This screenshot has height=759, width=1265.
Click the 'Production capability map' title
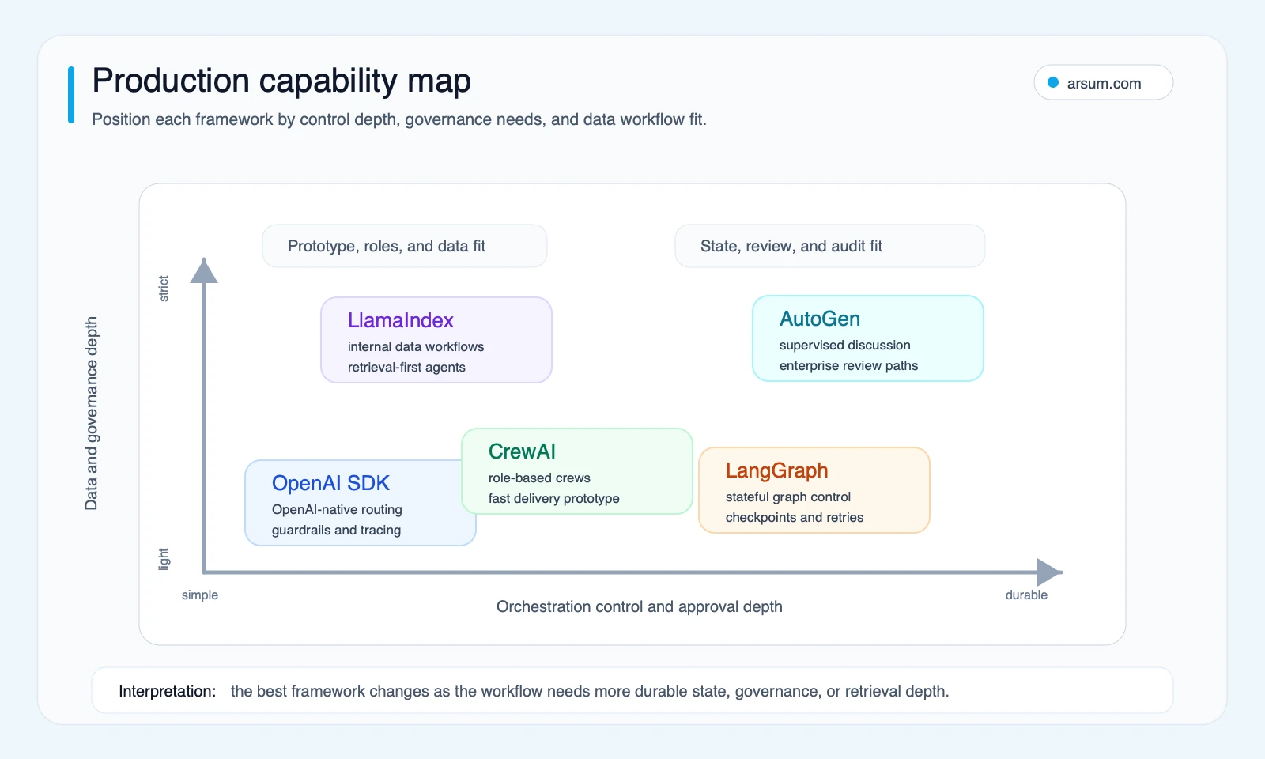coord(281,81)
